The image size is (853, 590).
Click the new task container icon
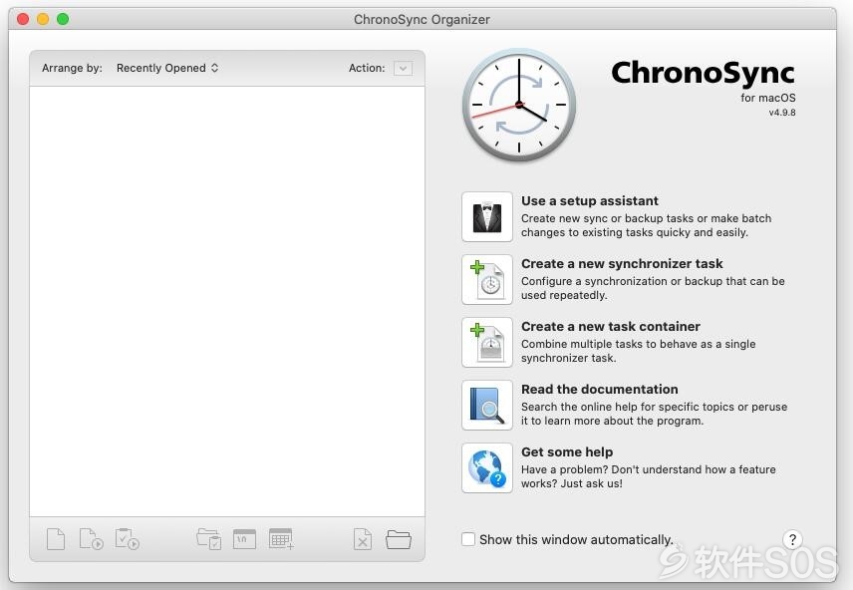pyautogui.click(x=487, y=343)
